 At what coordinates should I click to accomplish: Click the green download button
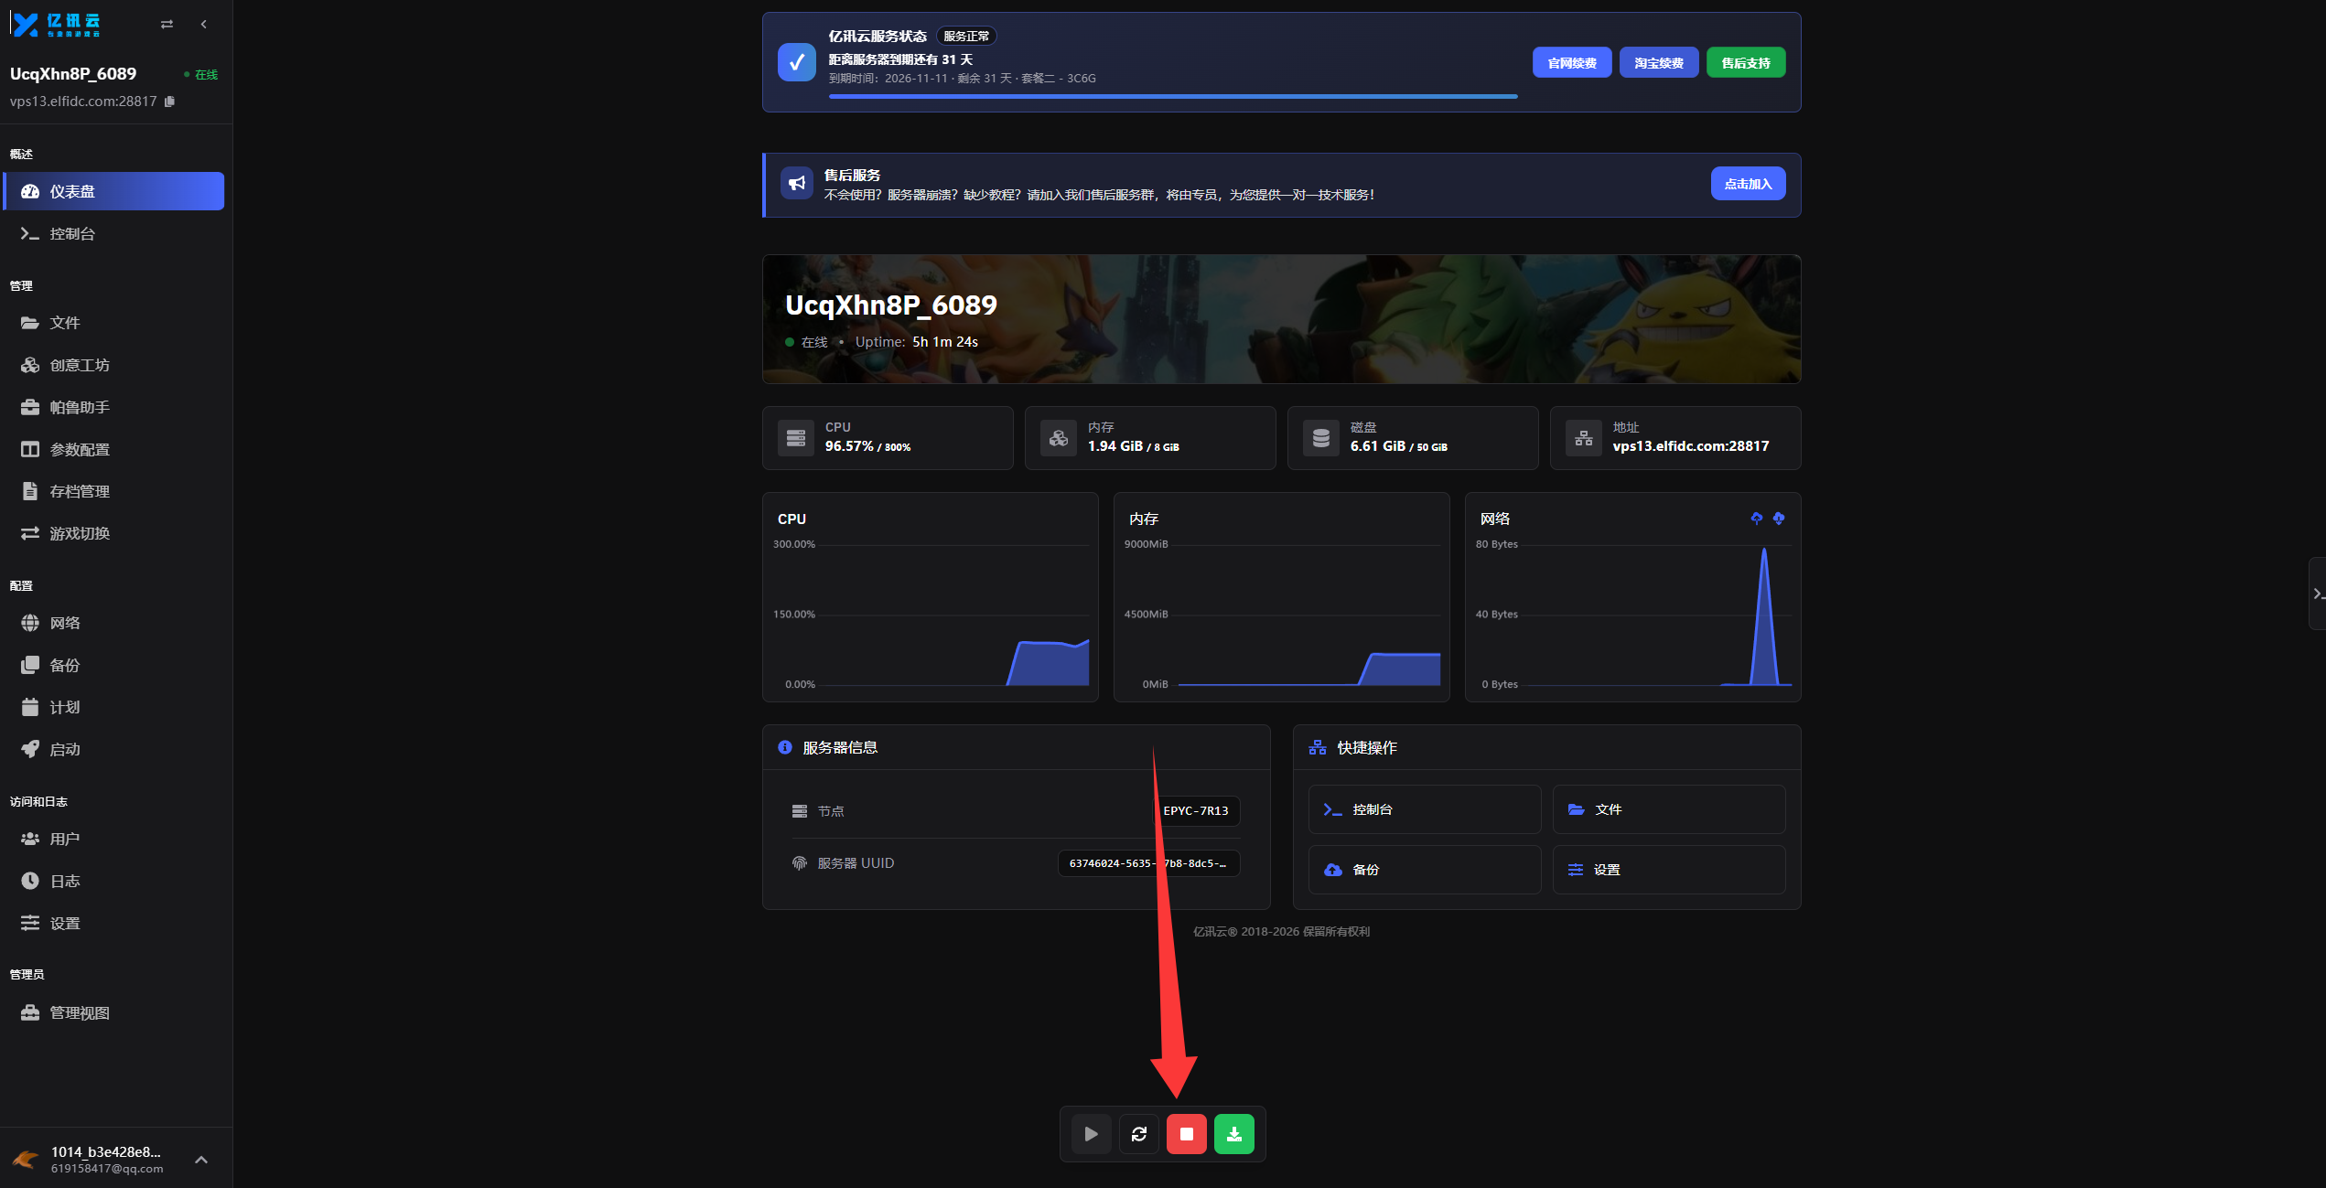(1233, 1134)
